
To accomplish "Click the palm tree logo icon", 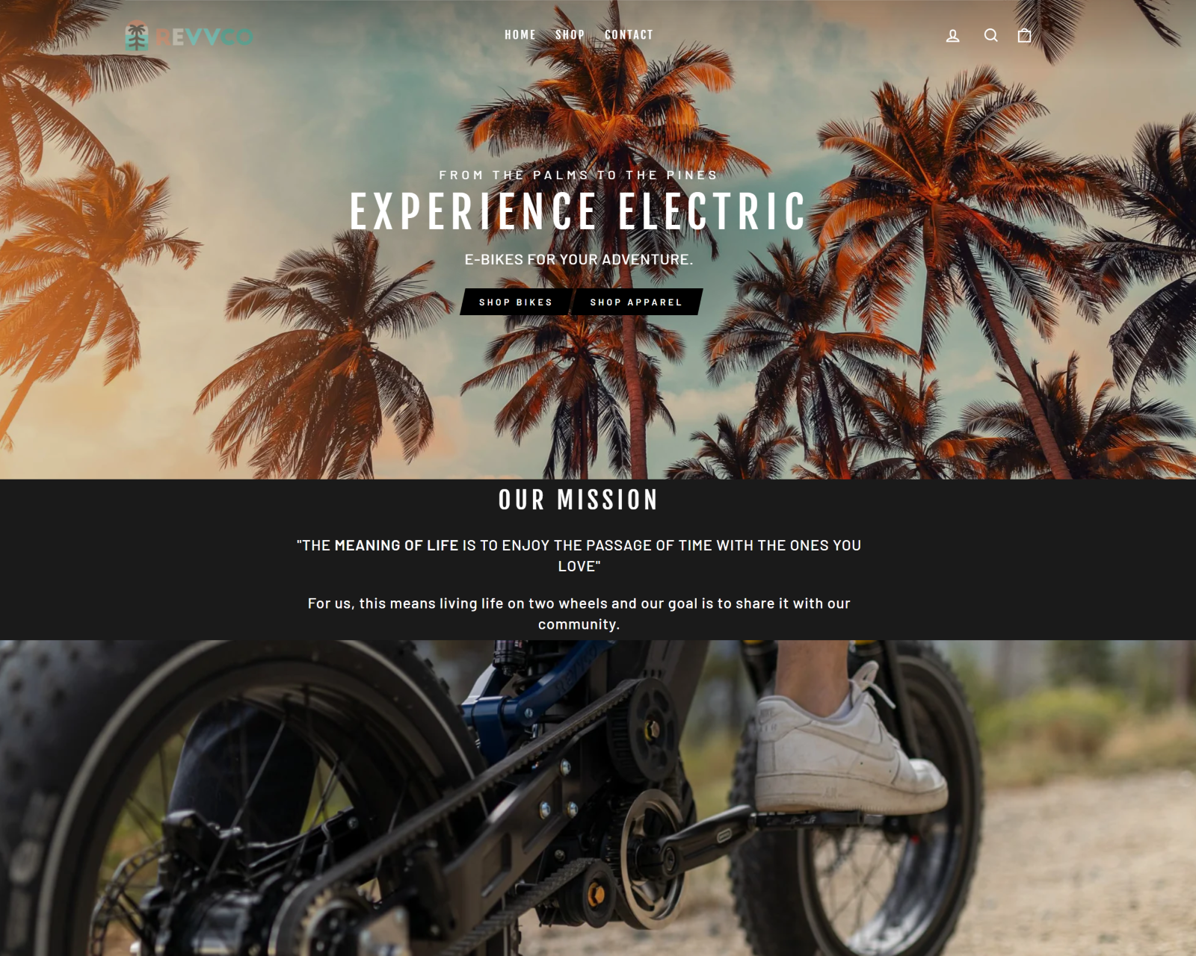I will (x=137, y=35).
